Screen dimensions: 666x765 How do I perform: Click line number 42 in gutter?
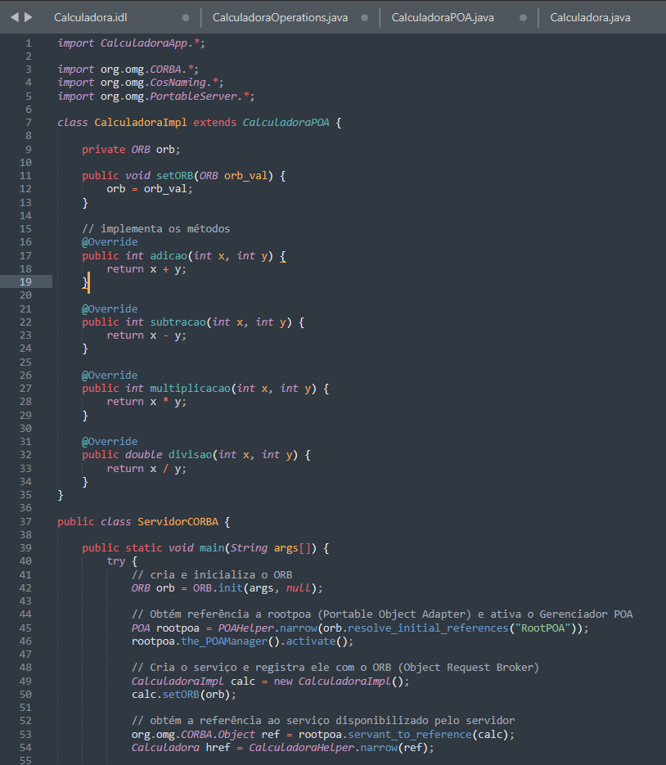point(26,588)
